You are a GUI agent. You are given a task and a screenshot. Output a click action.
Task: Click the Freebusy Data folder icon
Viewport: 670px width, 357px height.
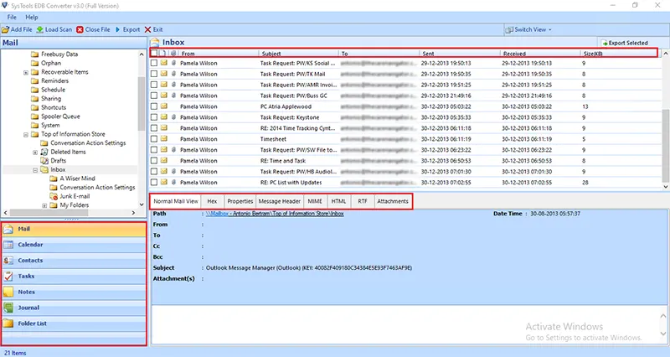coord(35,54)
